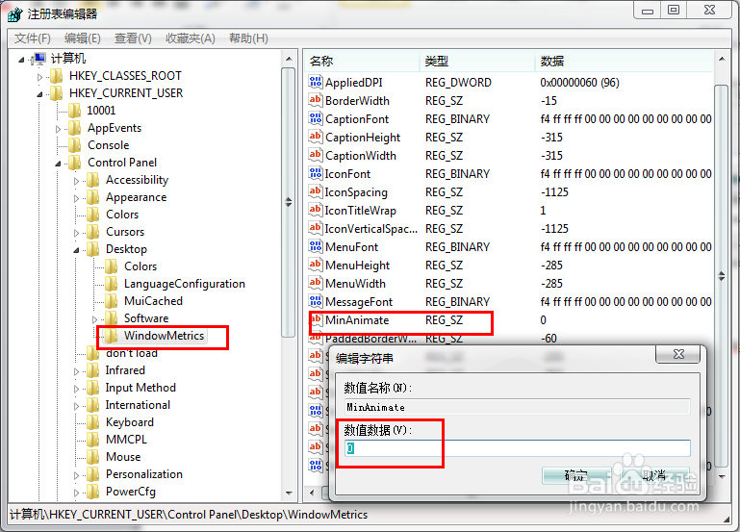
Task: Click the MuiCached folder icon
Action: [x=112, y=301]
